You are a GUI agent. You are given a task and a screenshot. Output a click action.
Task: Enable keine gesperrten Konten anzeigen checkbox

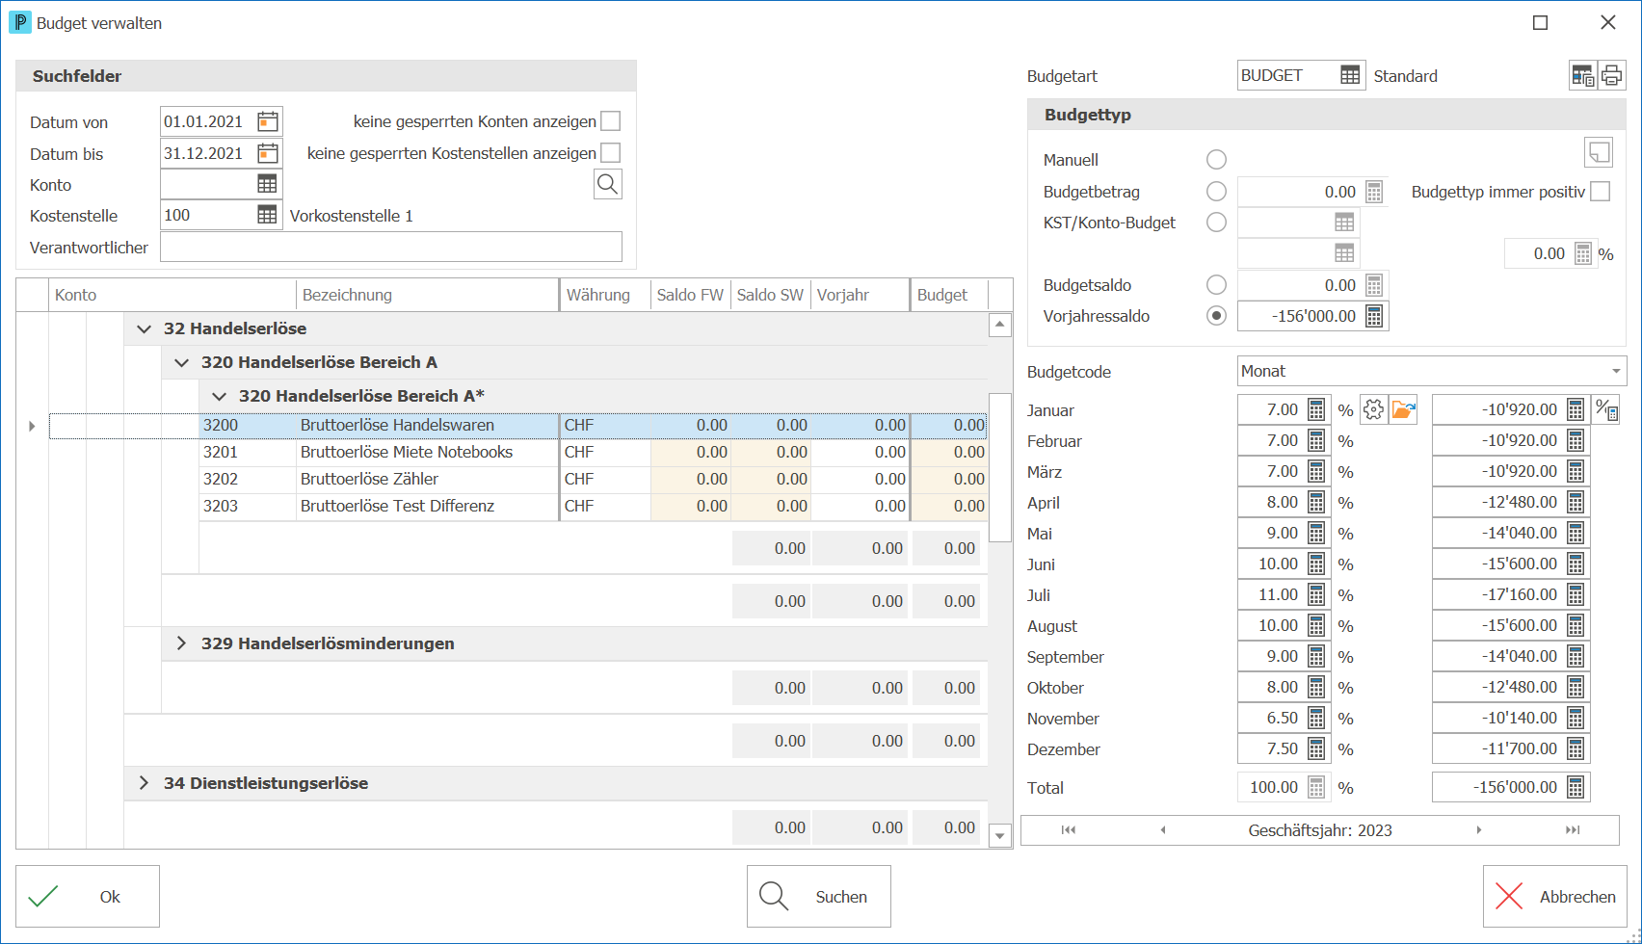610,121
